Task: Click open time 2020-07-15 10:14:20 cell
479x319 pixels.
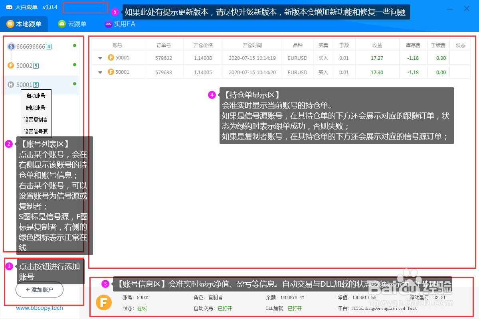Action: pyautogui.click(x=252, y=73)
